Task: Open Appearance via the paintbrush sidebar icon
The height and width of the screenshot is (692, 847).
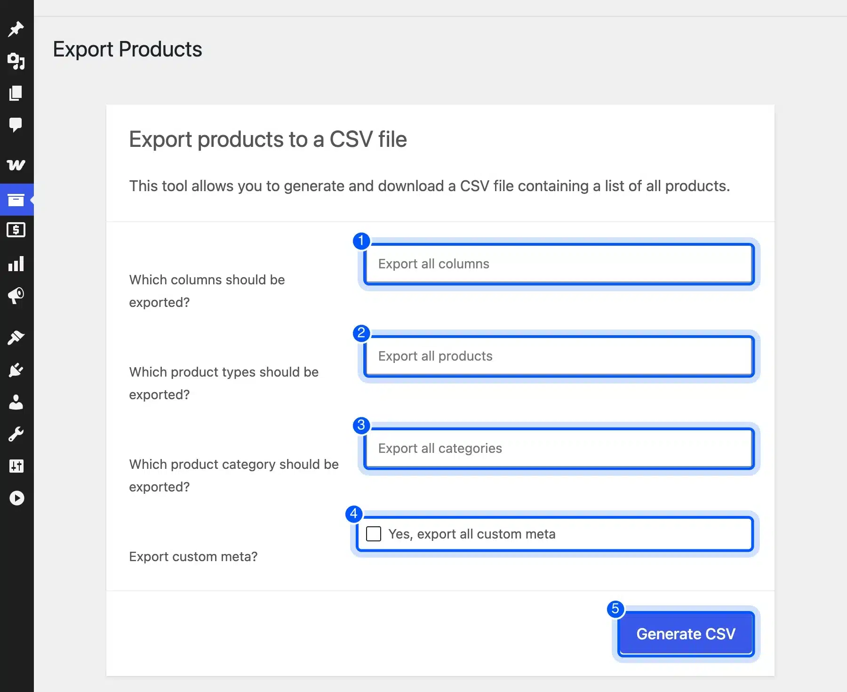Action: pyautogui.click(x=16, y=338)
